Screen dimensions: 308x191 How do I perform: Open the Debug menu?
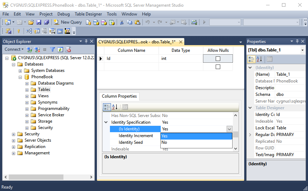63,14
